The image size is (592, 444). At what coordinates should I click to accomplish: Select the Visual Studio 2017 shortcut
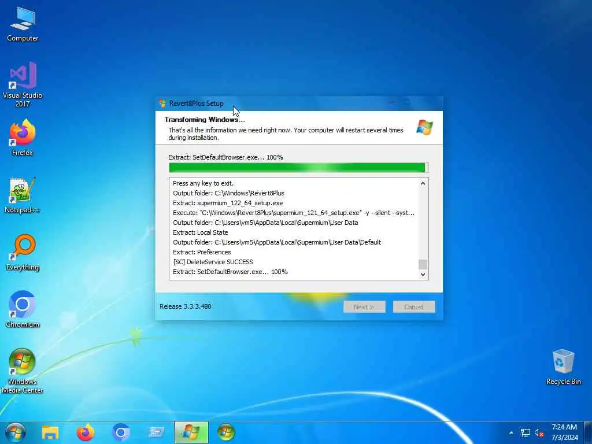point(23,84)
